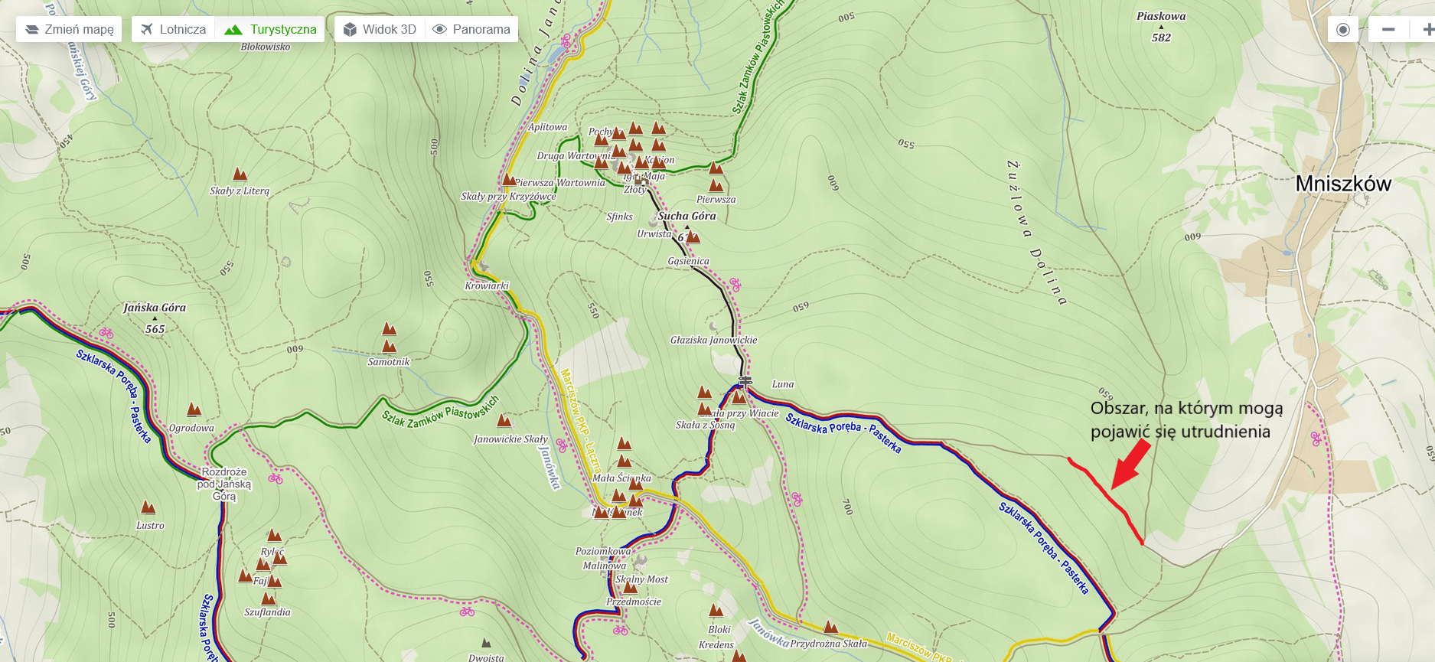The image size is (1435, 662).
Task: Click the peak marker above Dwoista
Action: tap(486, 644)
